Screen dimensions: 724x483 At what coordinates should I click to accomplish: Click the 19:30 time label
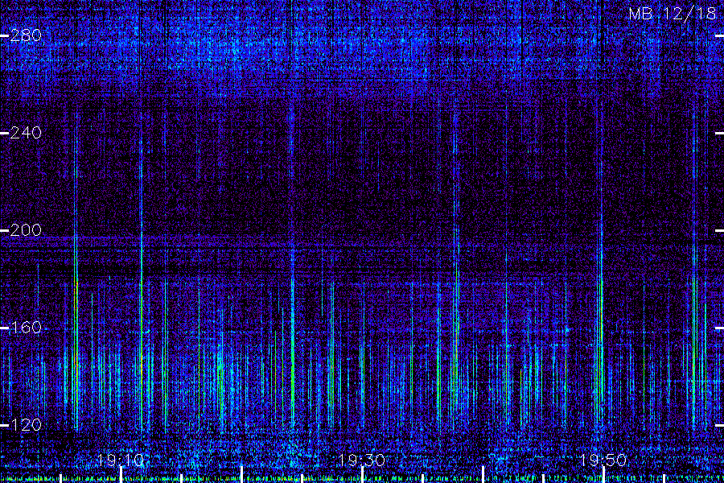coord(361,460)
